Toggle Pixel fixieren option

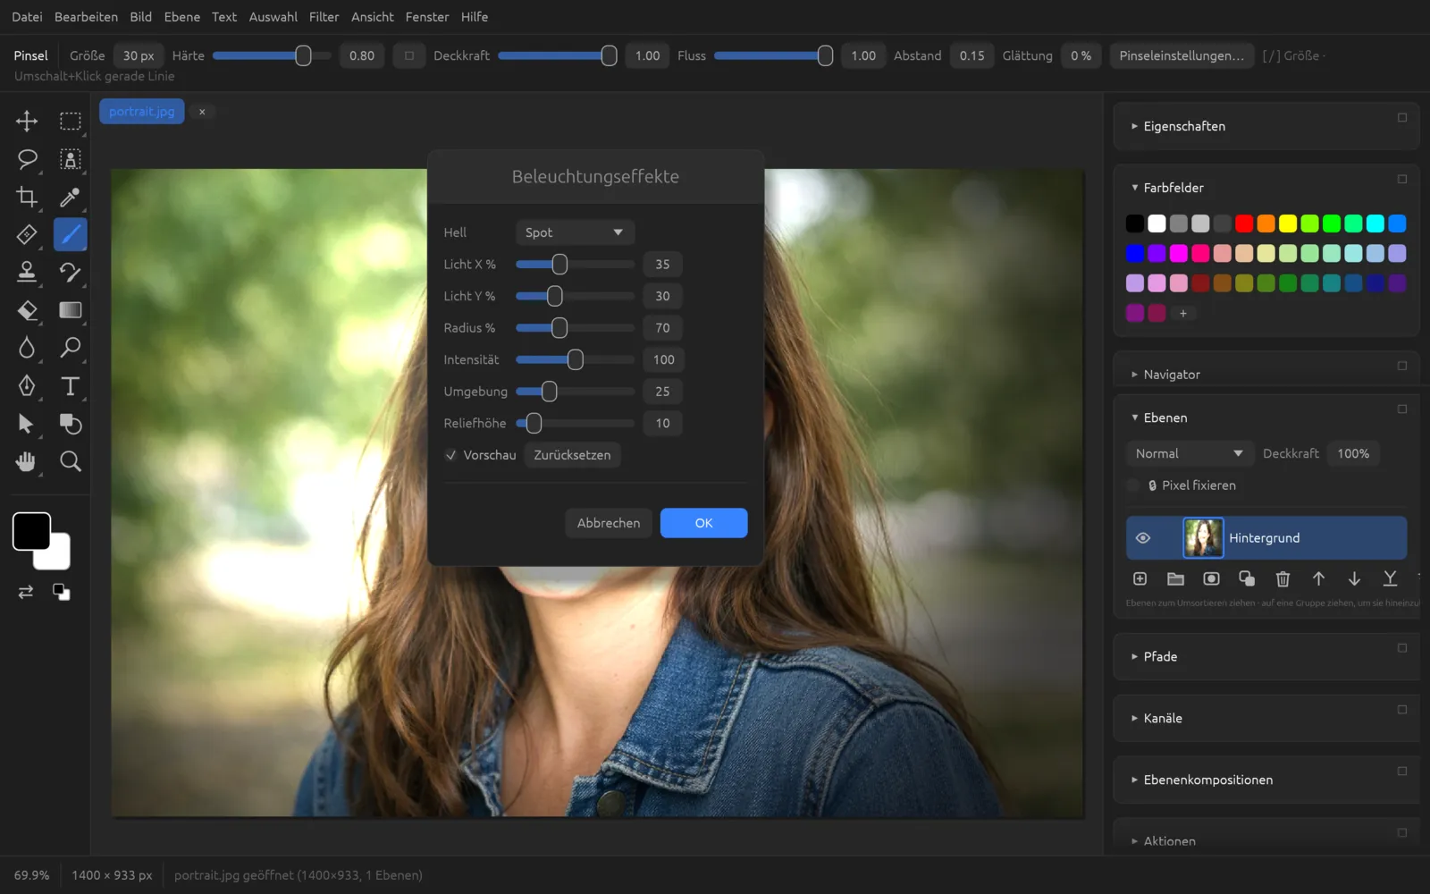click(1133, 485)
